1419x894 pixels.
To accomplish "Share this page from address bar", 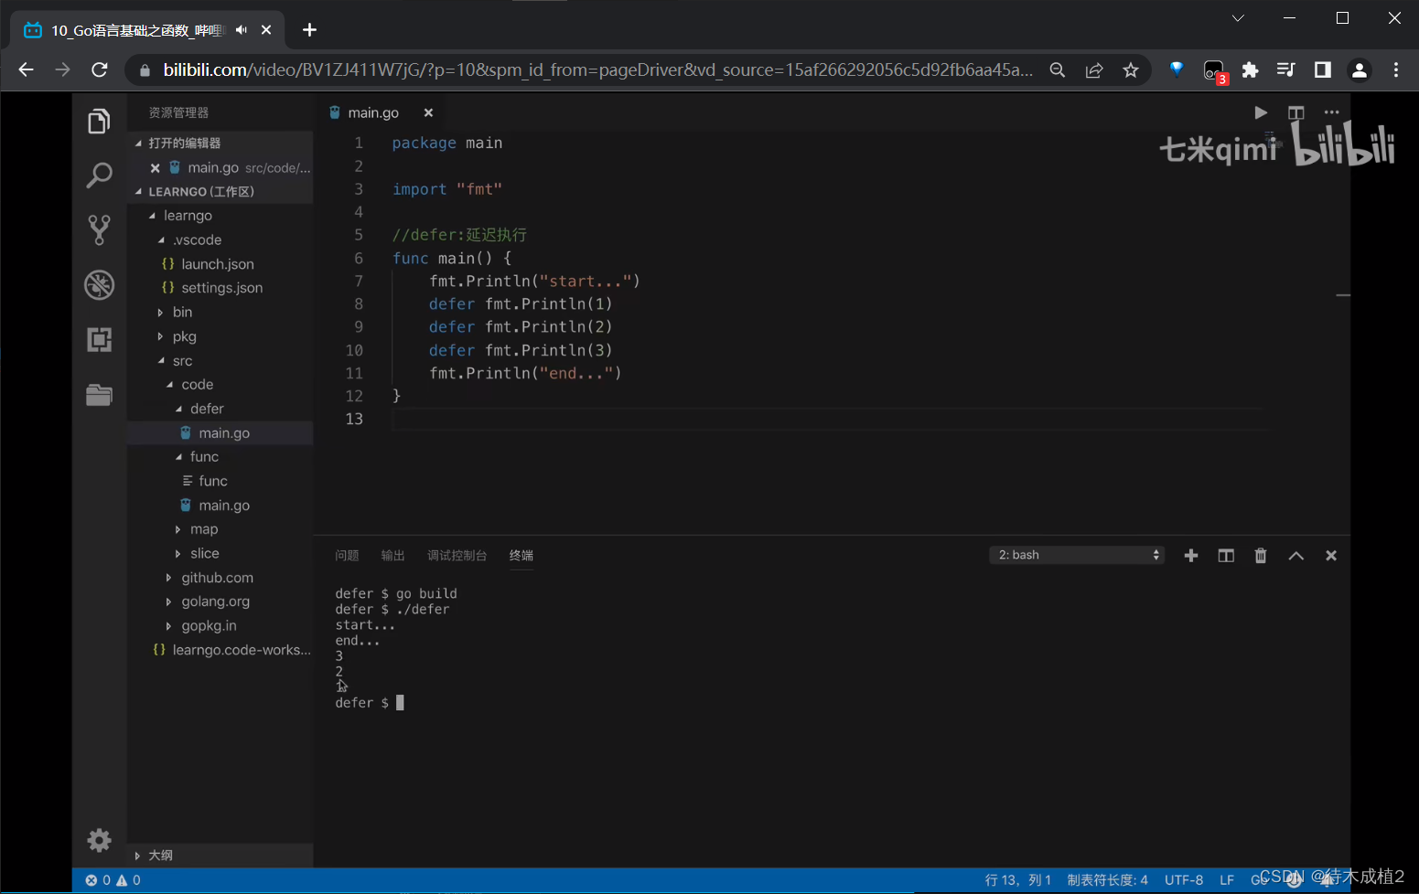I will (x=1094, y=69).
